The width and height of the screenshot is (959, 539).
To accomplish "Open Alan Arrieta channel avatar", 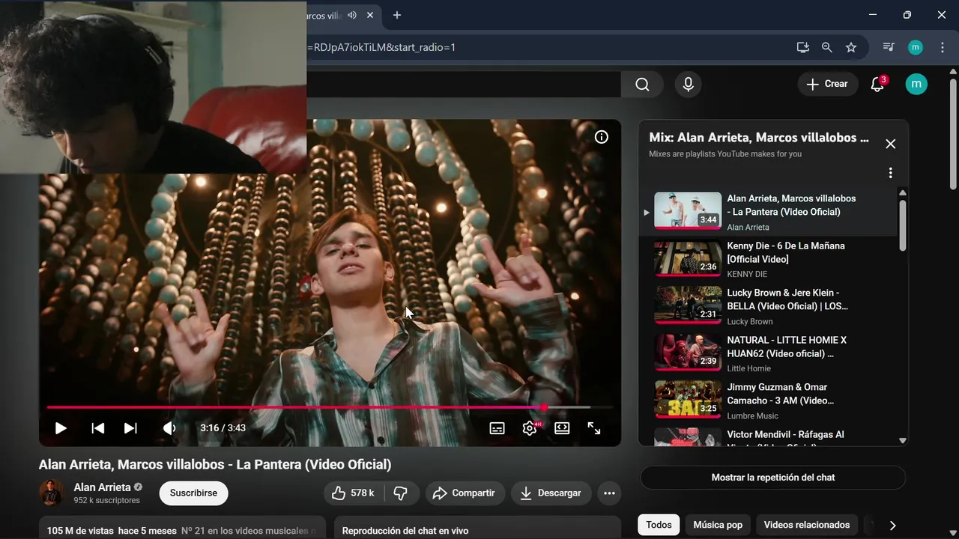I will 52,493.
